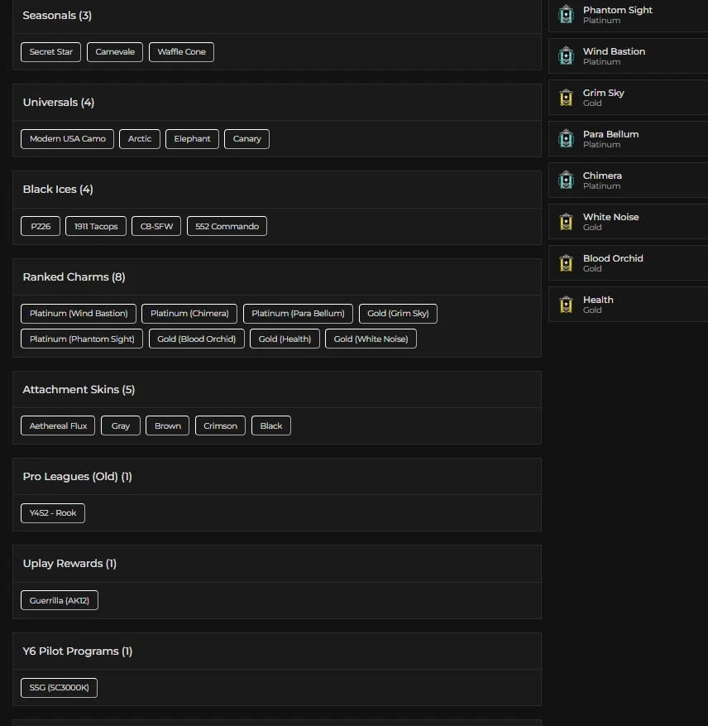
Task: Click the Y4S2 - Rook pro league tag
Action: tap(53, 513)
